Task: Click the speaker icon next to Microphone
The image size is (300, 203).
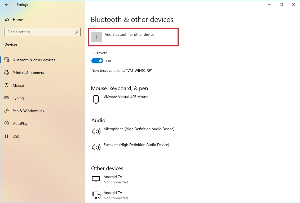Action: [x=96, y=131]
